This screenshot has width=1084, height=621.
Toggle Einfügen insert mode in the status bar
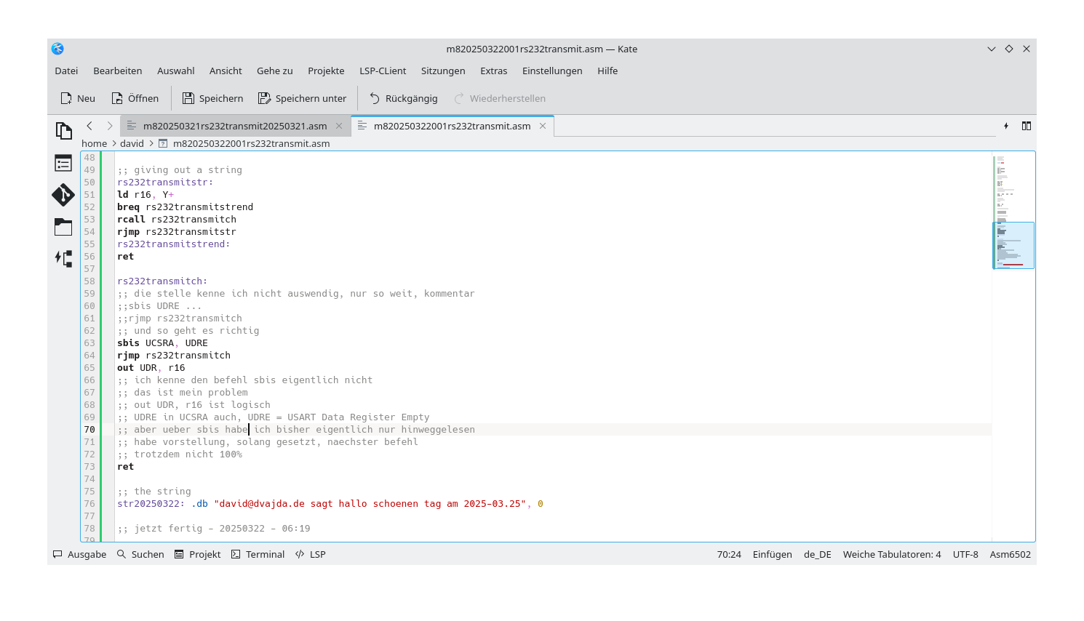click(771, 554)
